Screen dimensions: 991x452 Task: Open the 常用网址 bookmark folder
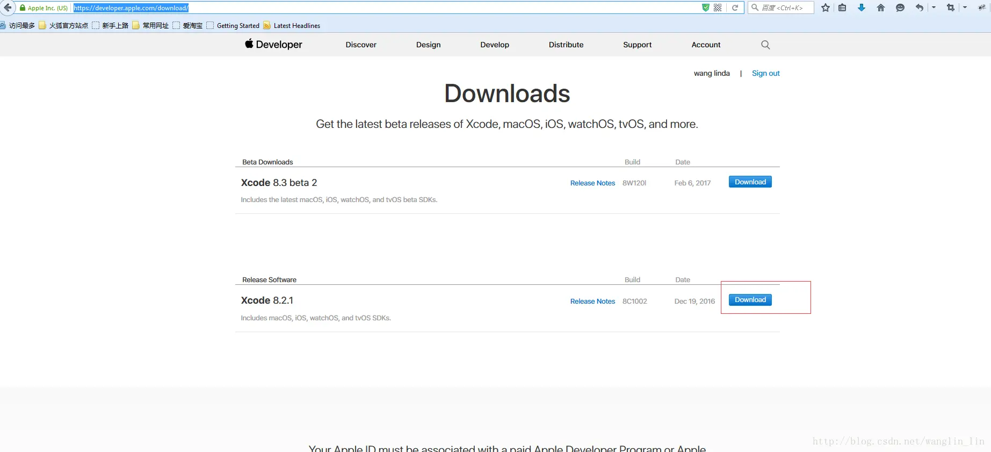point(151,25)
